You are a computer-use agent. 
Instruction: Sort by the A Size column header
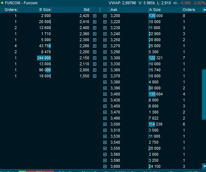click(165, 10)
